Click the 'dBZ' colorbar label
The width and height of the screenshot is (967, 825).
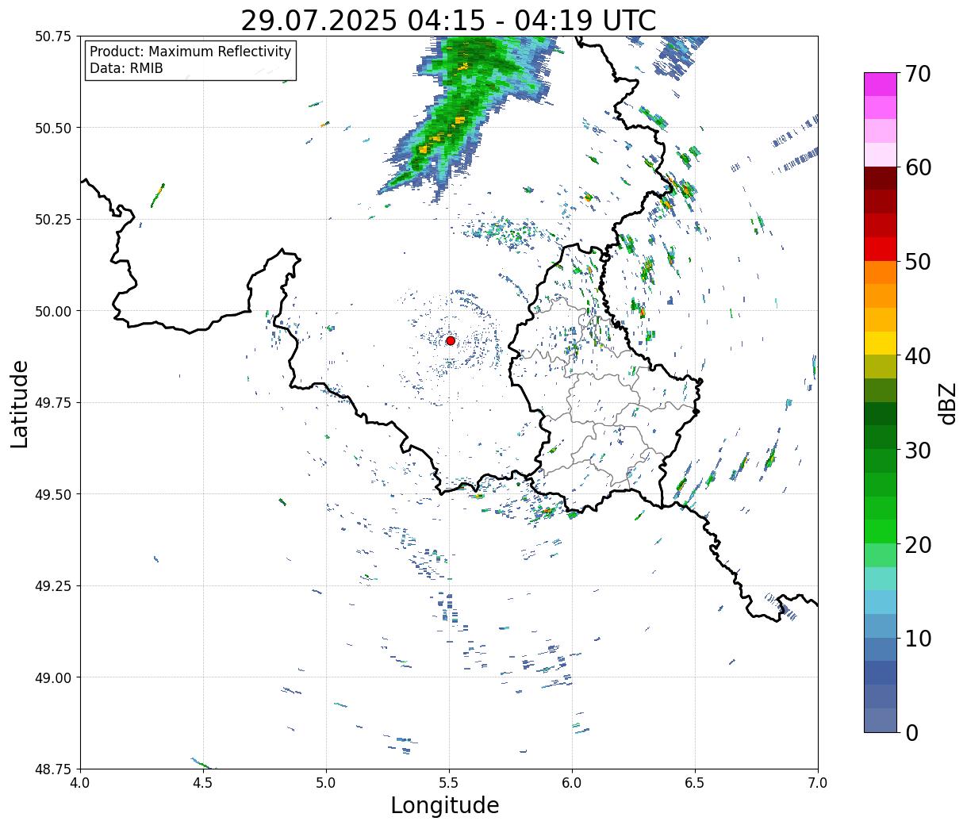[947, 403]
